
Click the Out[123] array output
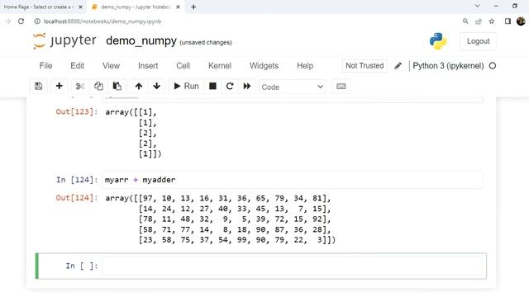click(x=133, y=133)
